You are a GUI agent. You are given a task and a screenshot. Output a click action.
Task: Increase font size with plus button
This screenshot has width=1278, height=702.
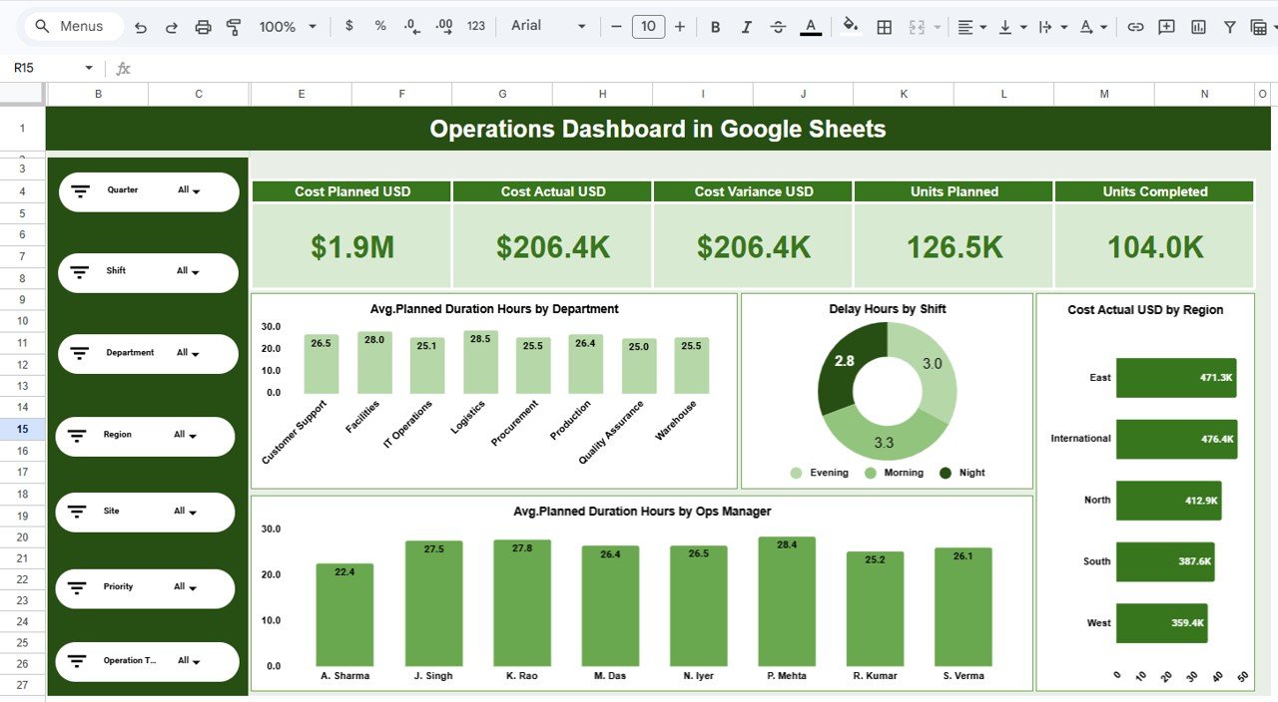pyautogui.click(x=680, y=27)
